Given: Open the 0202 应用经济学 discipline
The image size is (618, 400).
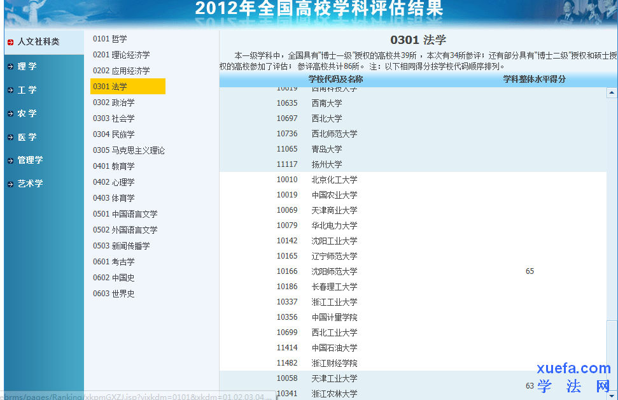Looking at the screenshot, I should [x=122, y=71].
